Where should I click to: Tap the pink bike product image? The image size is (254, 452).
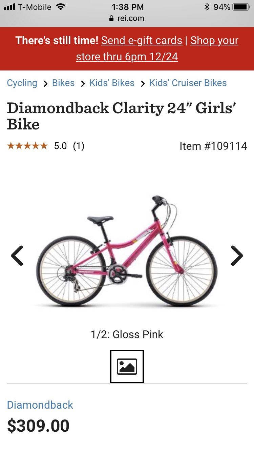point(127,251)
